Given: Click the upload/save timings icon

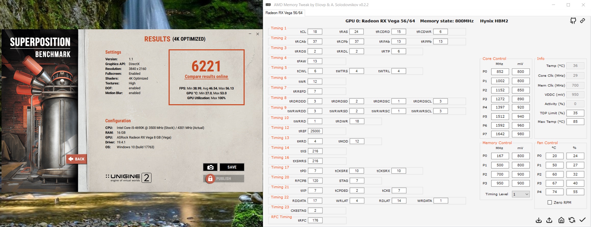Looking at the screenshot, I should pyautogui.click(x=549, y=220).
